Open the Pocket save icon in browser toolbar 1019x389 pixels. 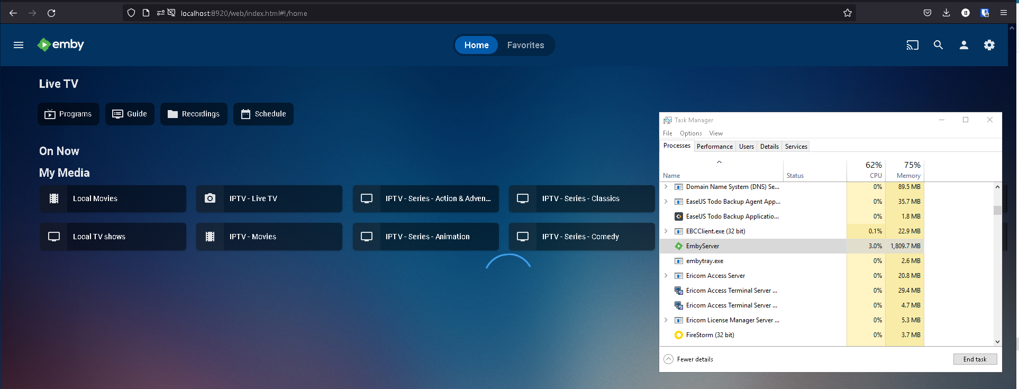tap(927, 13)
